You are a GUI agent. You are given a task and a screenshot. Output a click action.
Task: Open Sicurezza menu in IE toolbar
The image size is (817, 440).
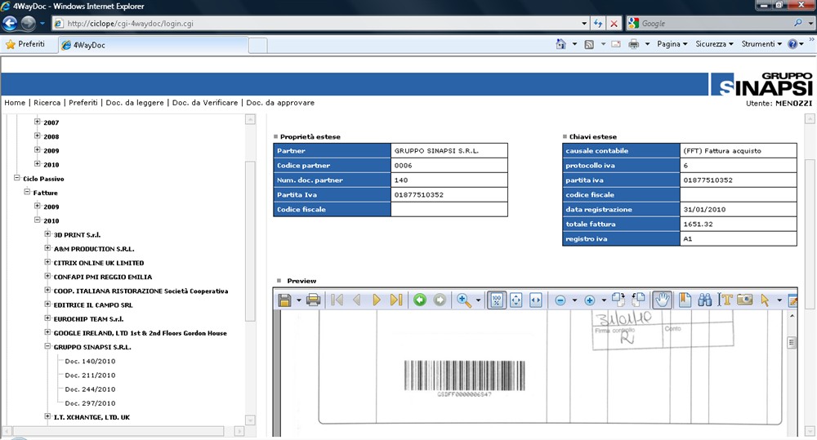(714, 44)
